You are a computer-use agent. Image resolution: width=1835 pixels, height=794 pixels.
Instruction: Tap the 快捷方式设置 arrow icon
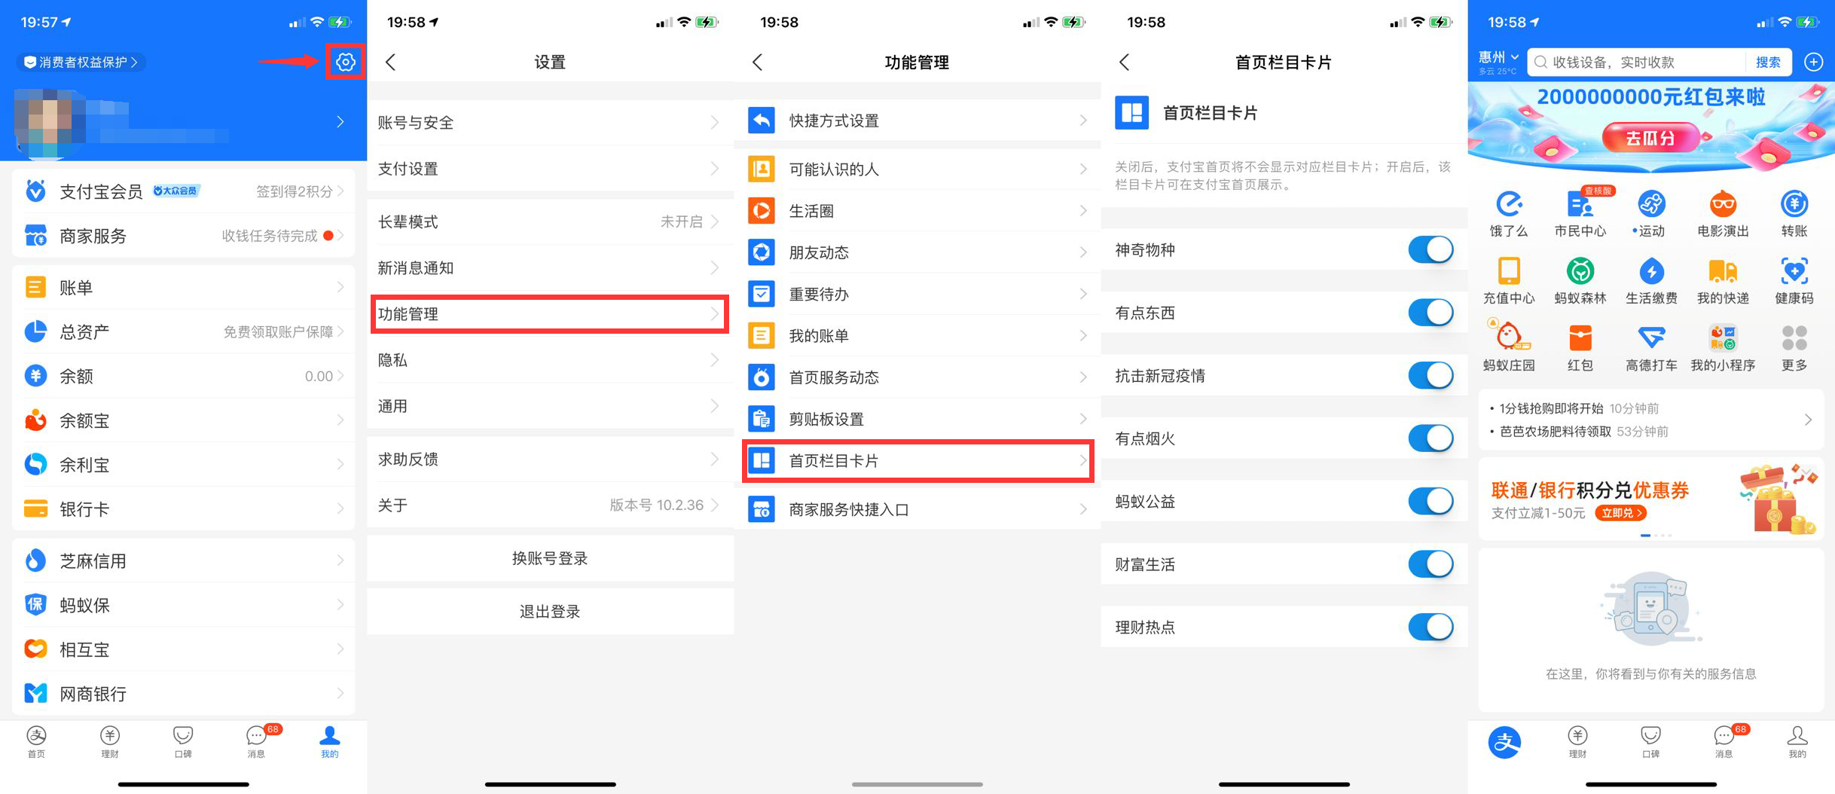point(762,121)
